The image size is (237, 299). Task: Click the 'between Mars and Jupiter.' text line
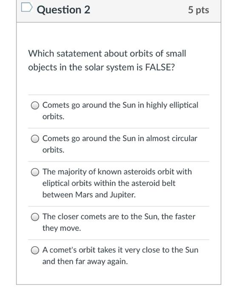pyautogui.click(x=89, y=195)
